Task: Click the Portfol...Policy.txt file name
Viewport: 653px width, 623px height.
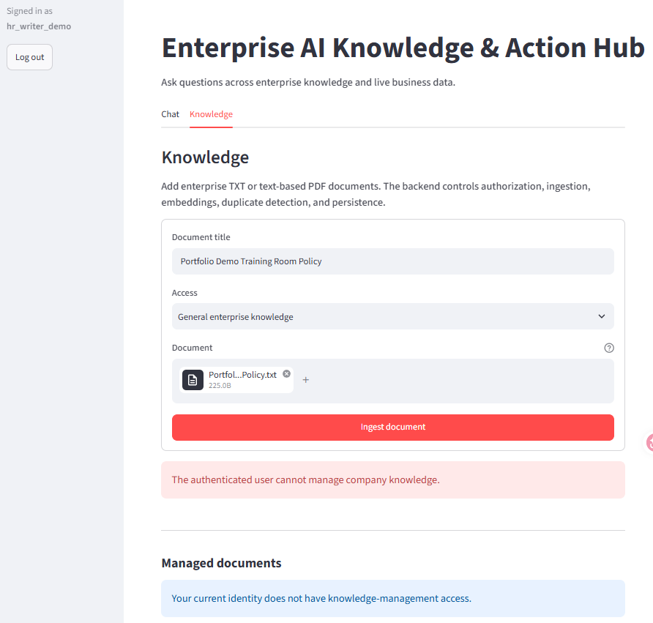Action: (242, 374)
